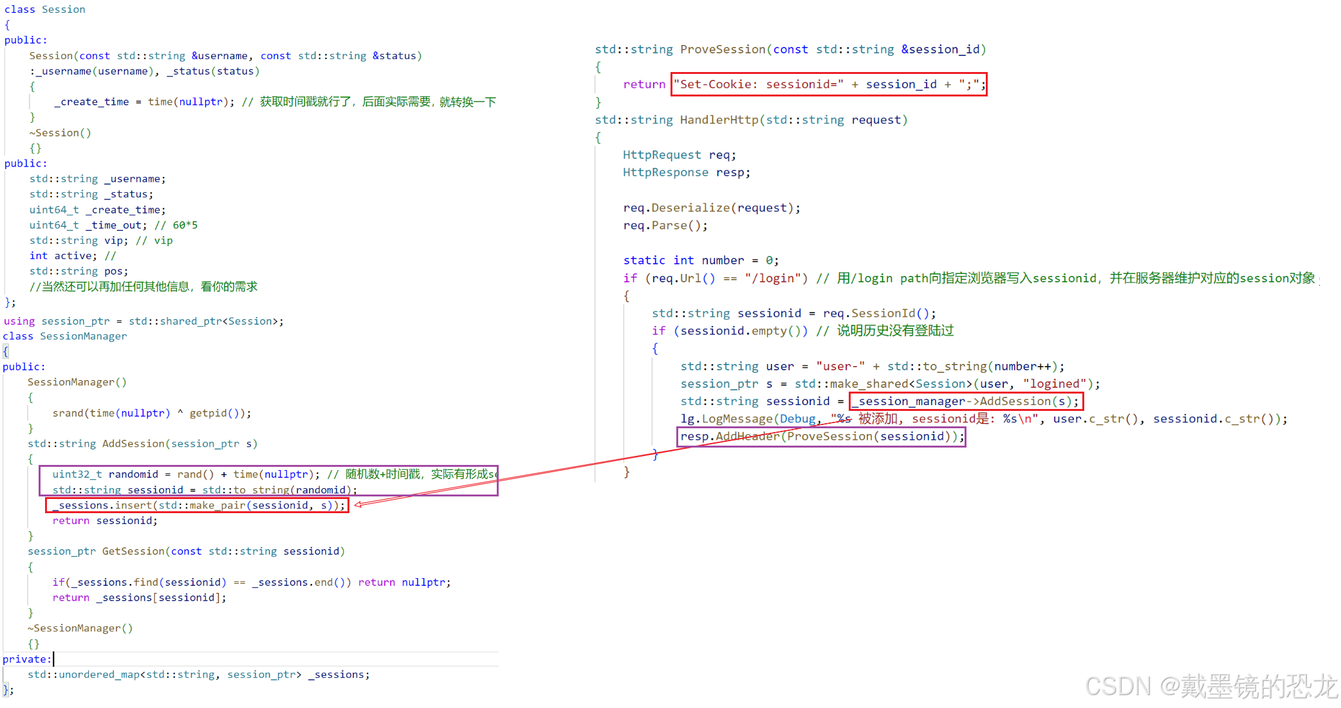Click 'int active; //' line

[x=72, y=256]
